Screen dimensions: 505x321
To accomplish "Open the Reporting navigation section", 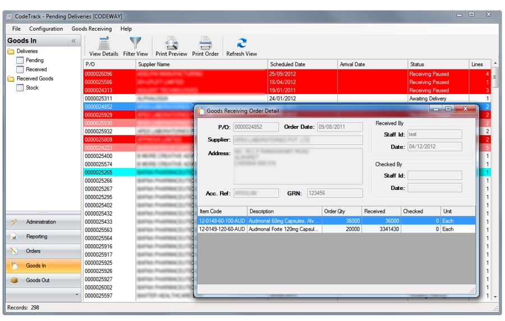I will 36,236.
